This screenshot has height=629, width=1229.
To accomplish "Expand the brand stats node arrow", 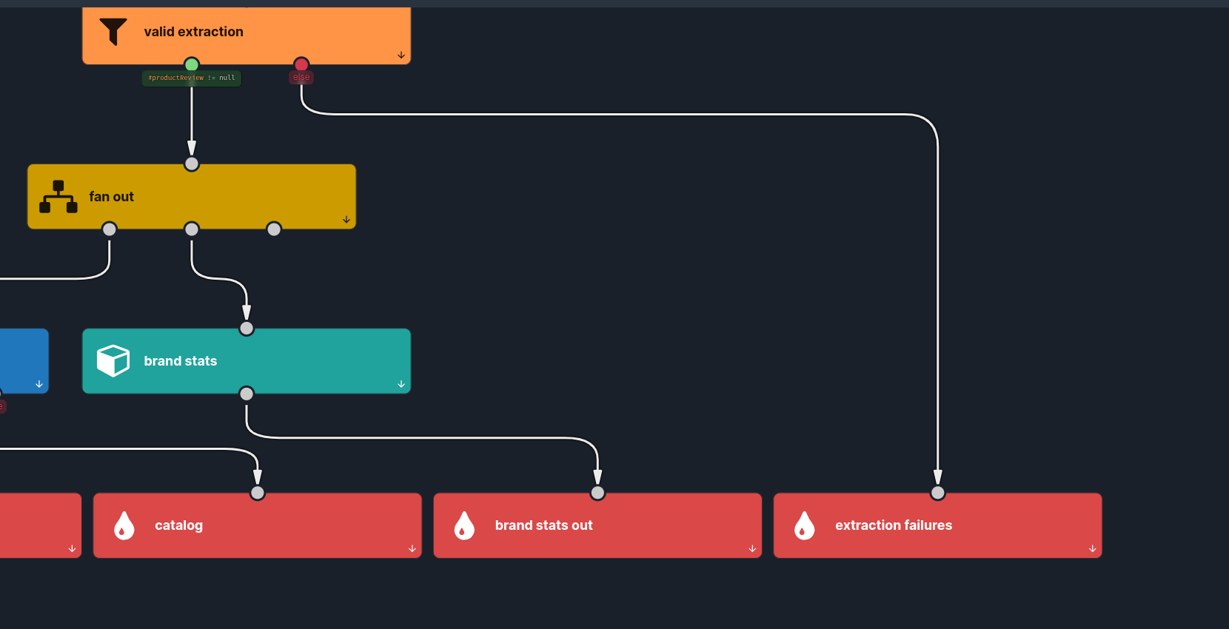I will point(401,384).
